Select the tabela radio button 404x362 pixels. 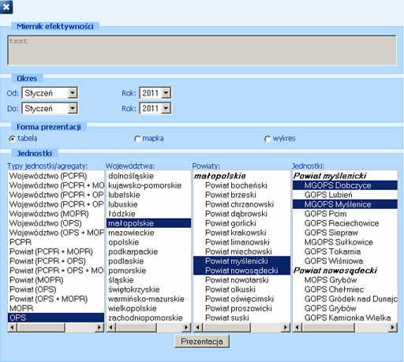12,139
